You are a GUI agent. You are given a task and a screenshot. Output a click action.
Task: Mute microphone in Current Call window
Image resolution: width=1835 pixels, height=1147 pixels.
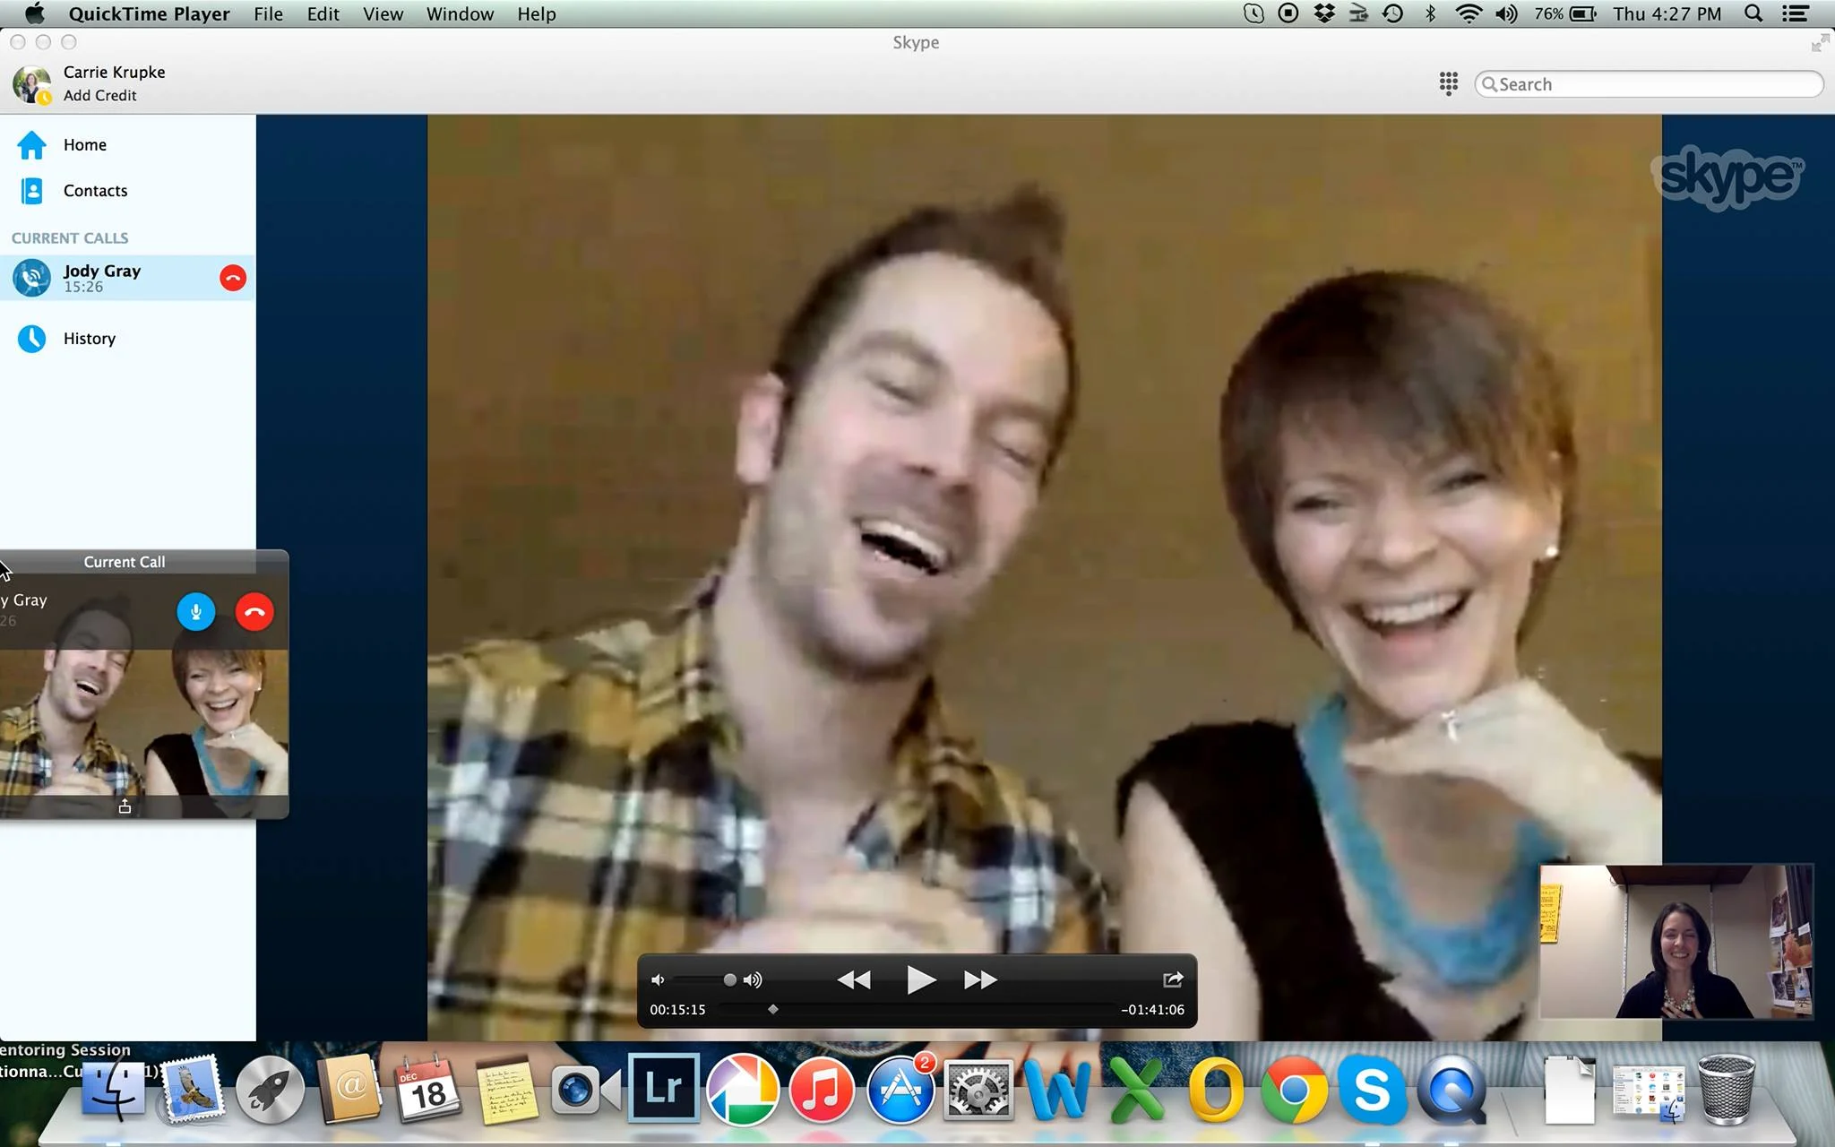195,612
